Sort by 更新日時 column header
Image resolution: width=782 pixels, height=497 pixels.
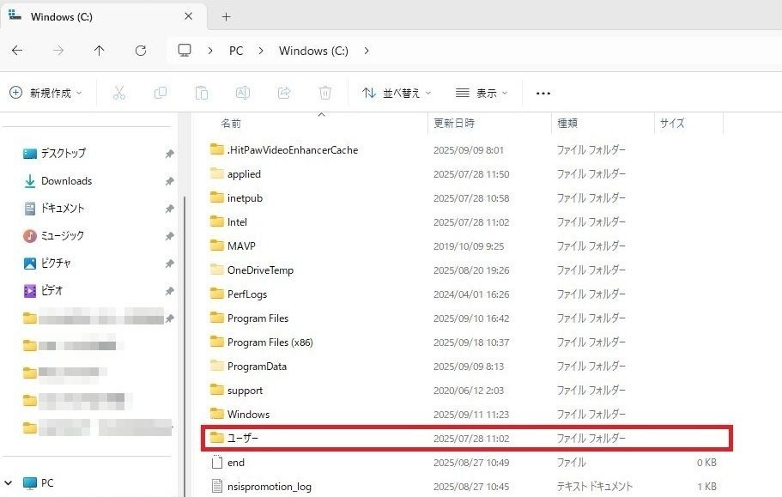[x=454, y=123]
